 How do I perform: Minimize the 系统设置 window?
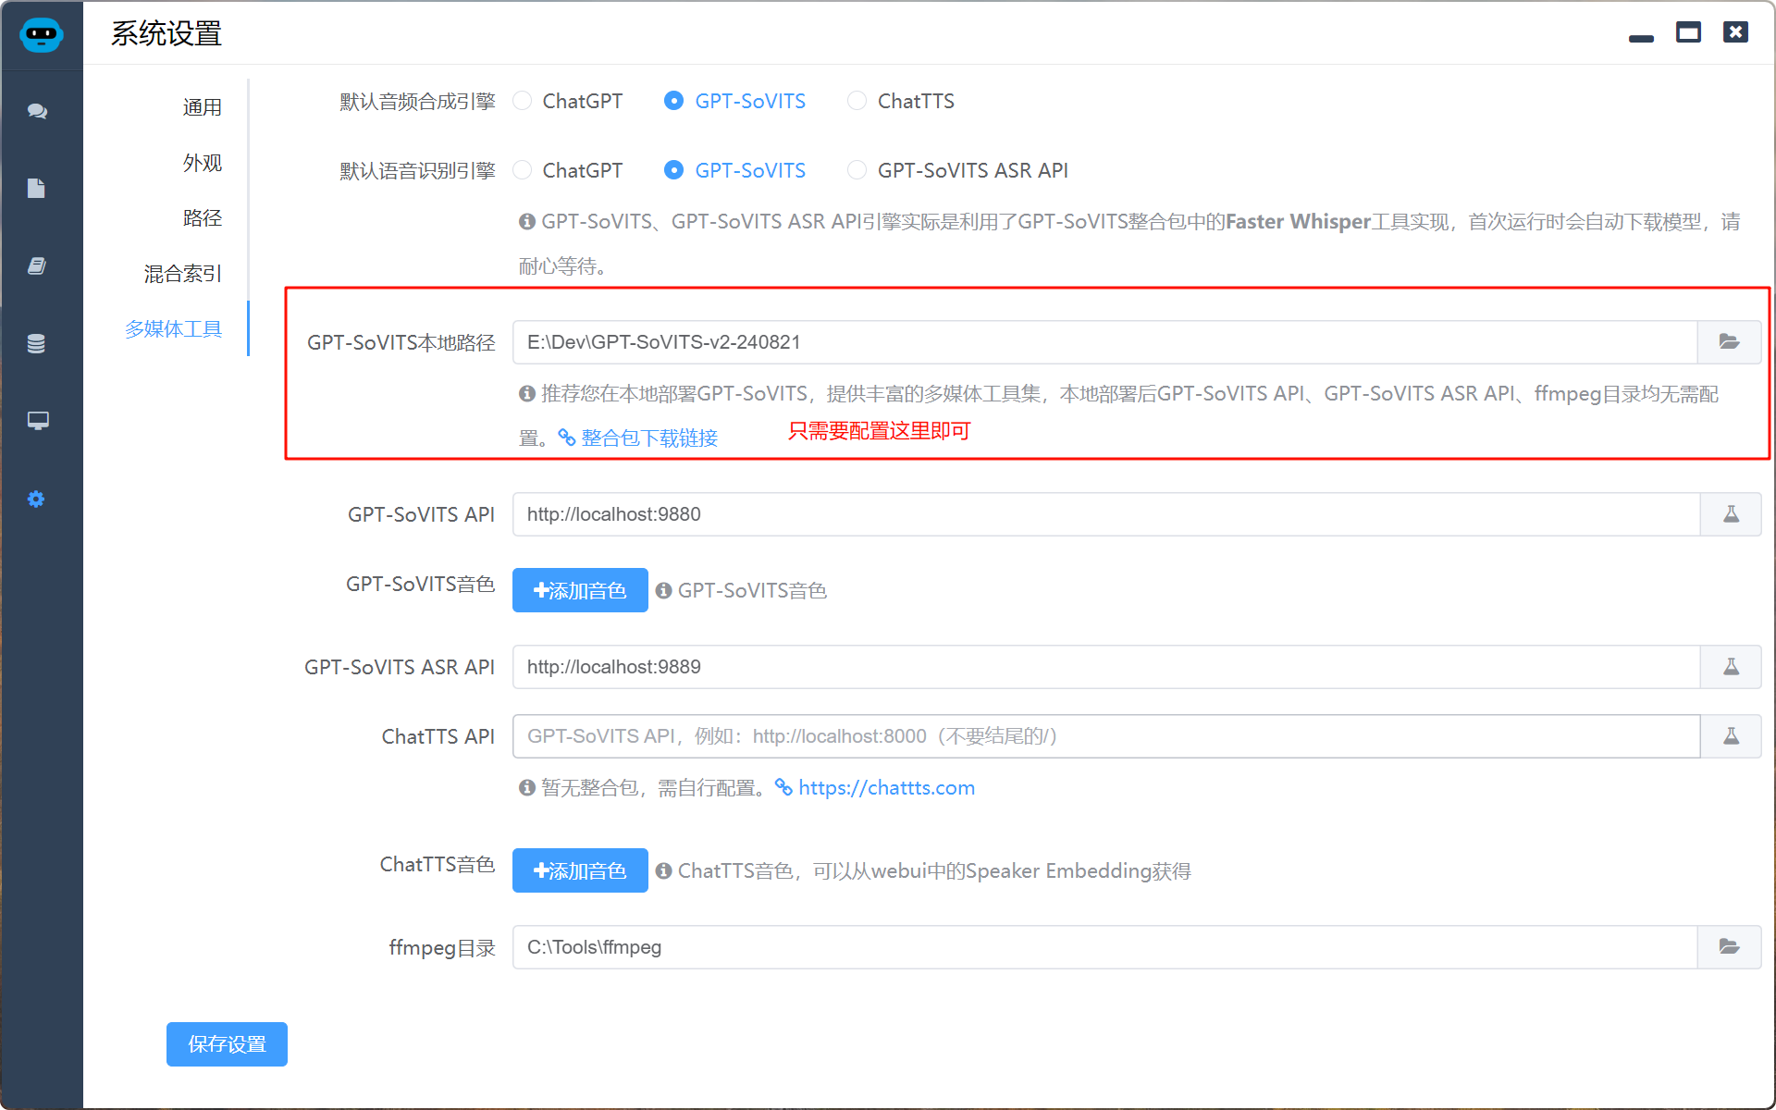(x=1641, y=38)
